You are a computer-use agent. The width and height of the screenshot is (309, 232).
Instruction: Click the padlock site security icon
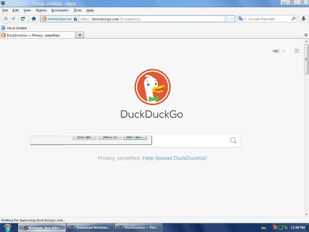tap(75, 19)
